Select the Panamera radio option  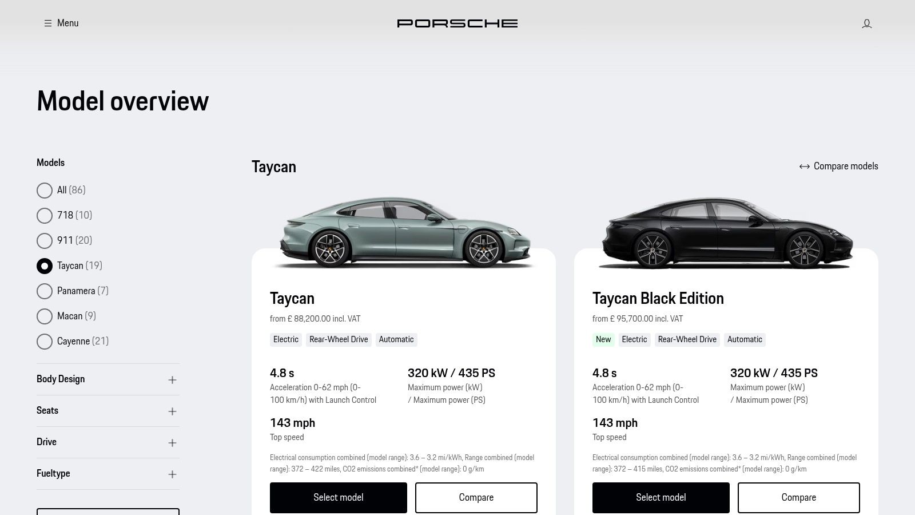tap(45, 291)
